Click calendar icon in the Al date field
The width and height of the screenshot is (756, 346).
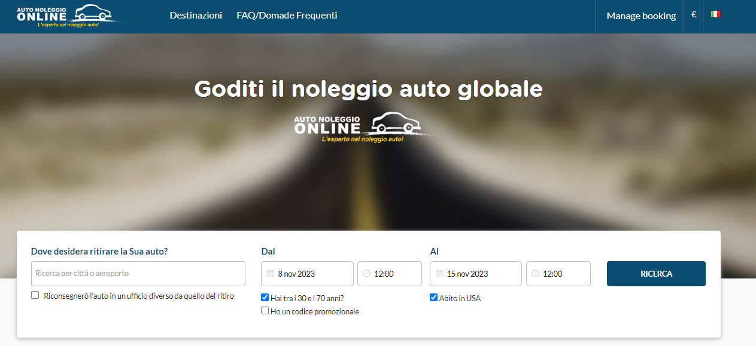[x=439, y=274]
